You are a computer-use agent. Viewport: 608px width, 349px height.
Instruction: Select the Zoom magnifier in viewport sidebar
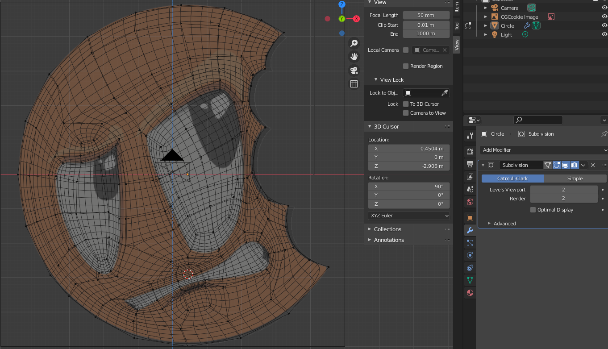[x=354, y=43]
